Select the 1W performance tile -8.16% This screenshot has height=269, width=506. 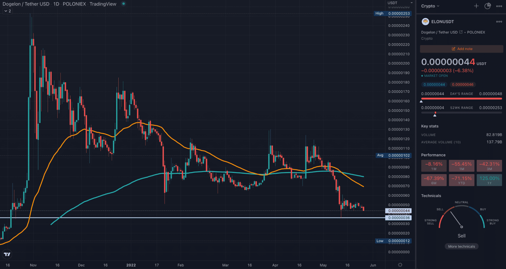pyautogui.click(x=434, y=166)
